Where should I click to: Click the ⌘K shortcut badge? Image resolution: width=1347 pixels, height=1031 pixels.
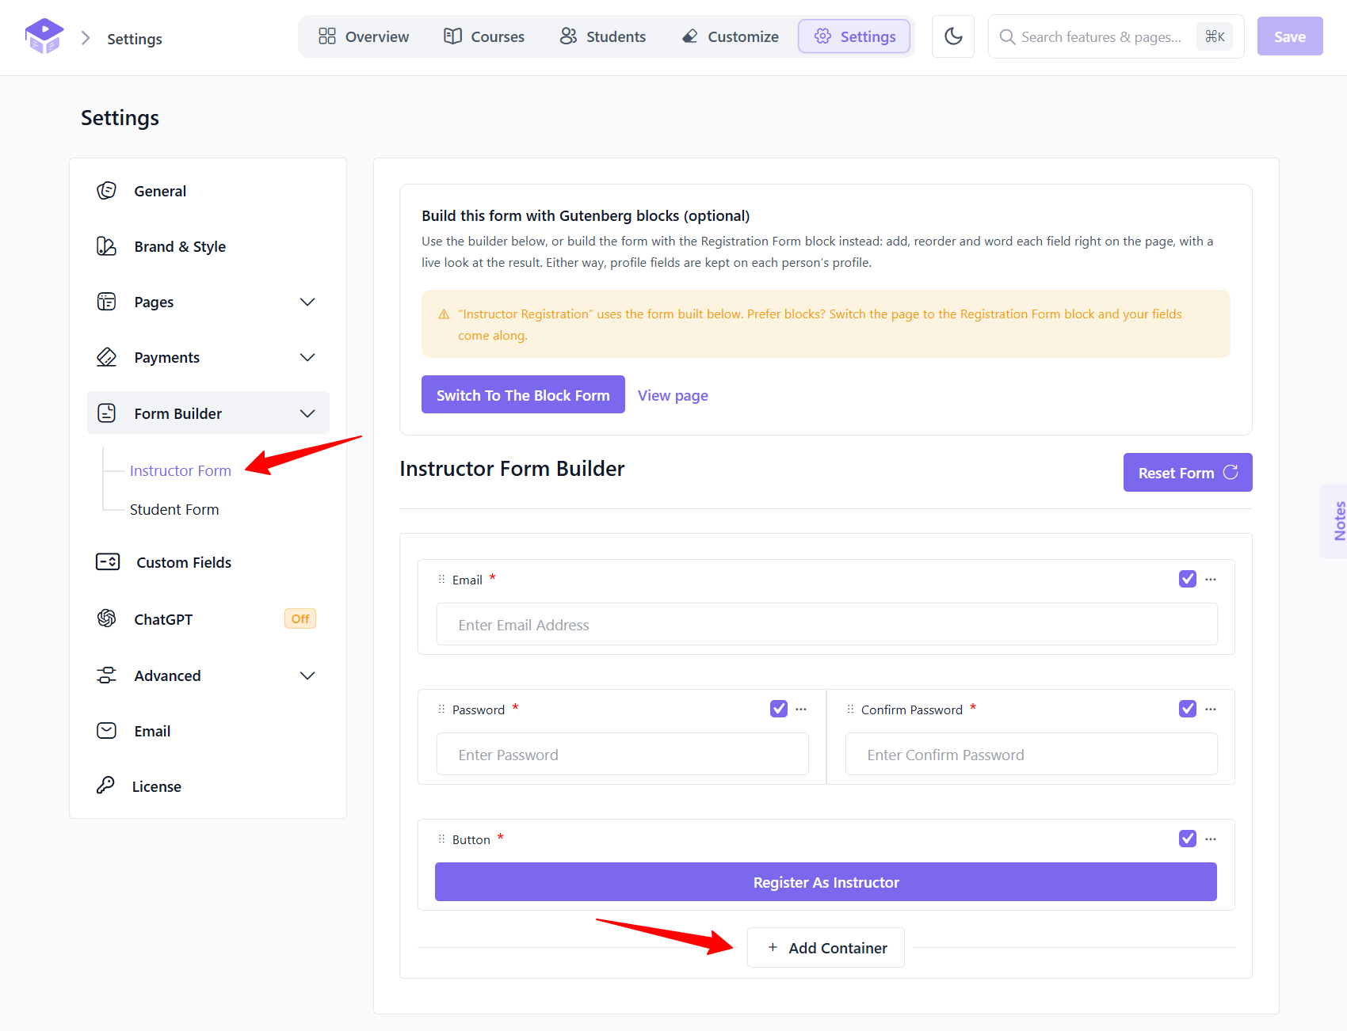click(1215, 36)
